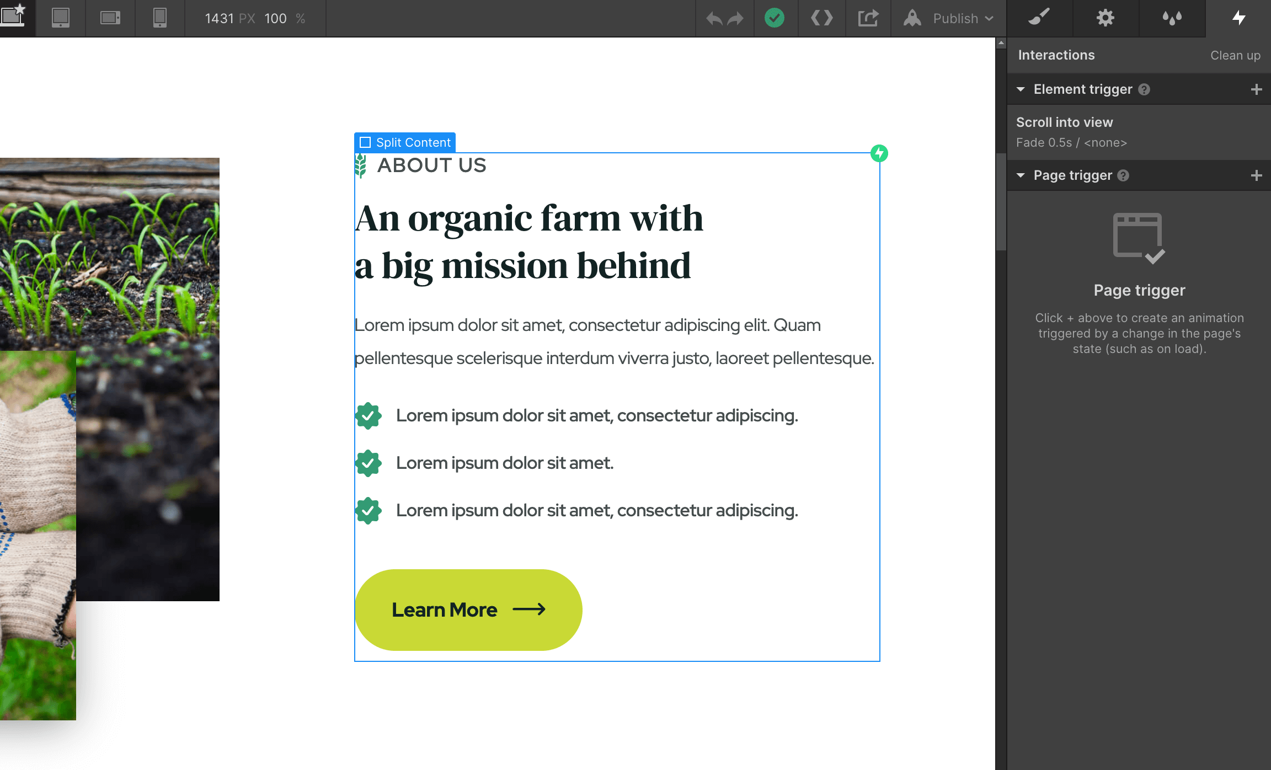Image resolution: width=1271 pixels, height=770 pixels.
Task: Switch to mobile landscape breakpoint view
Action: point(110,18)
